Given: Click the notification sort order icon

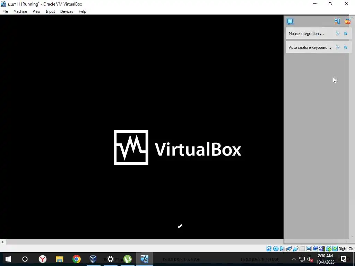Looking at the screenshot, I should coord(337,21).
